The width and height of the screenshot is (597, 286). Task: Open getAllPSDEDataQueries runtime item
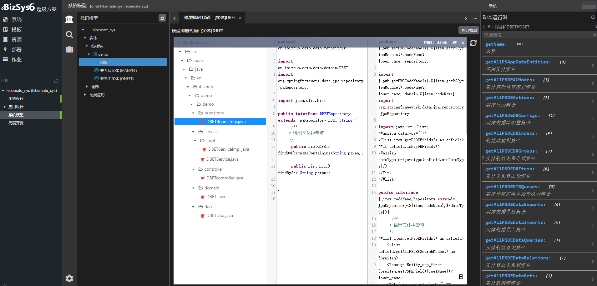coord(539,244)
